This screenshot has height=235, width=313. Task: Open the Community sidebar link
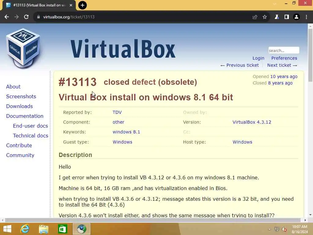pyautogui.click(x=20, y=155)
